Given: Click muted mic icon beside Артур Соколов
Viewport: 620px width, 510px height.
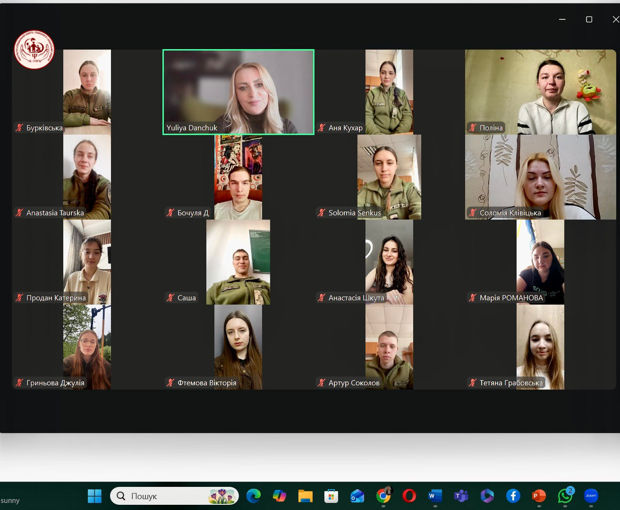Looking at the screenshot, I should (x=322, y=382).
